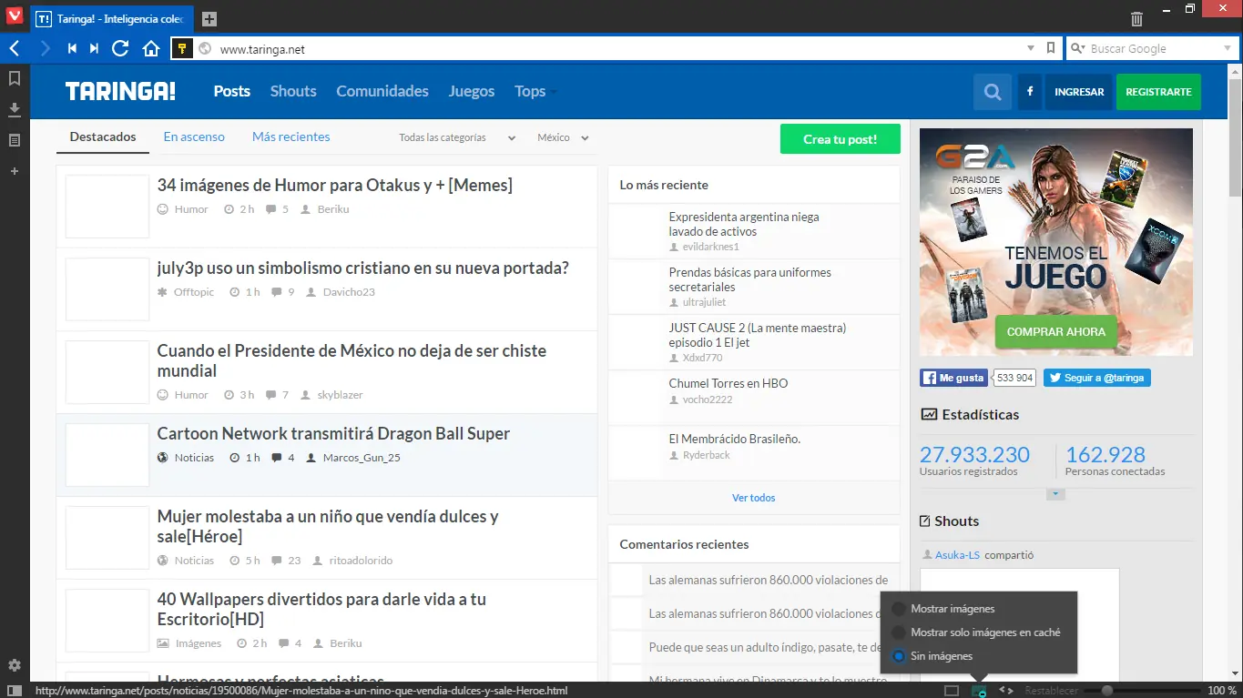Go to the home page
This screenshot has width=1243, height=698.
(151, 48)
